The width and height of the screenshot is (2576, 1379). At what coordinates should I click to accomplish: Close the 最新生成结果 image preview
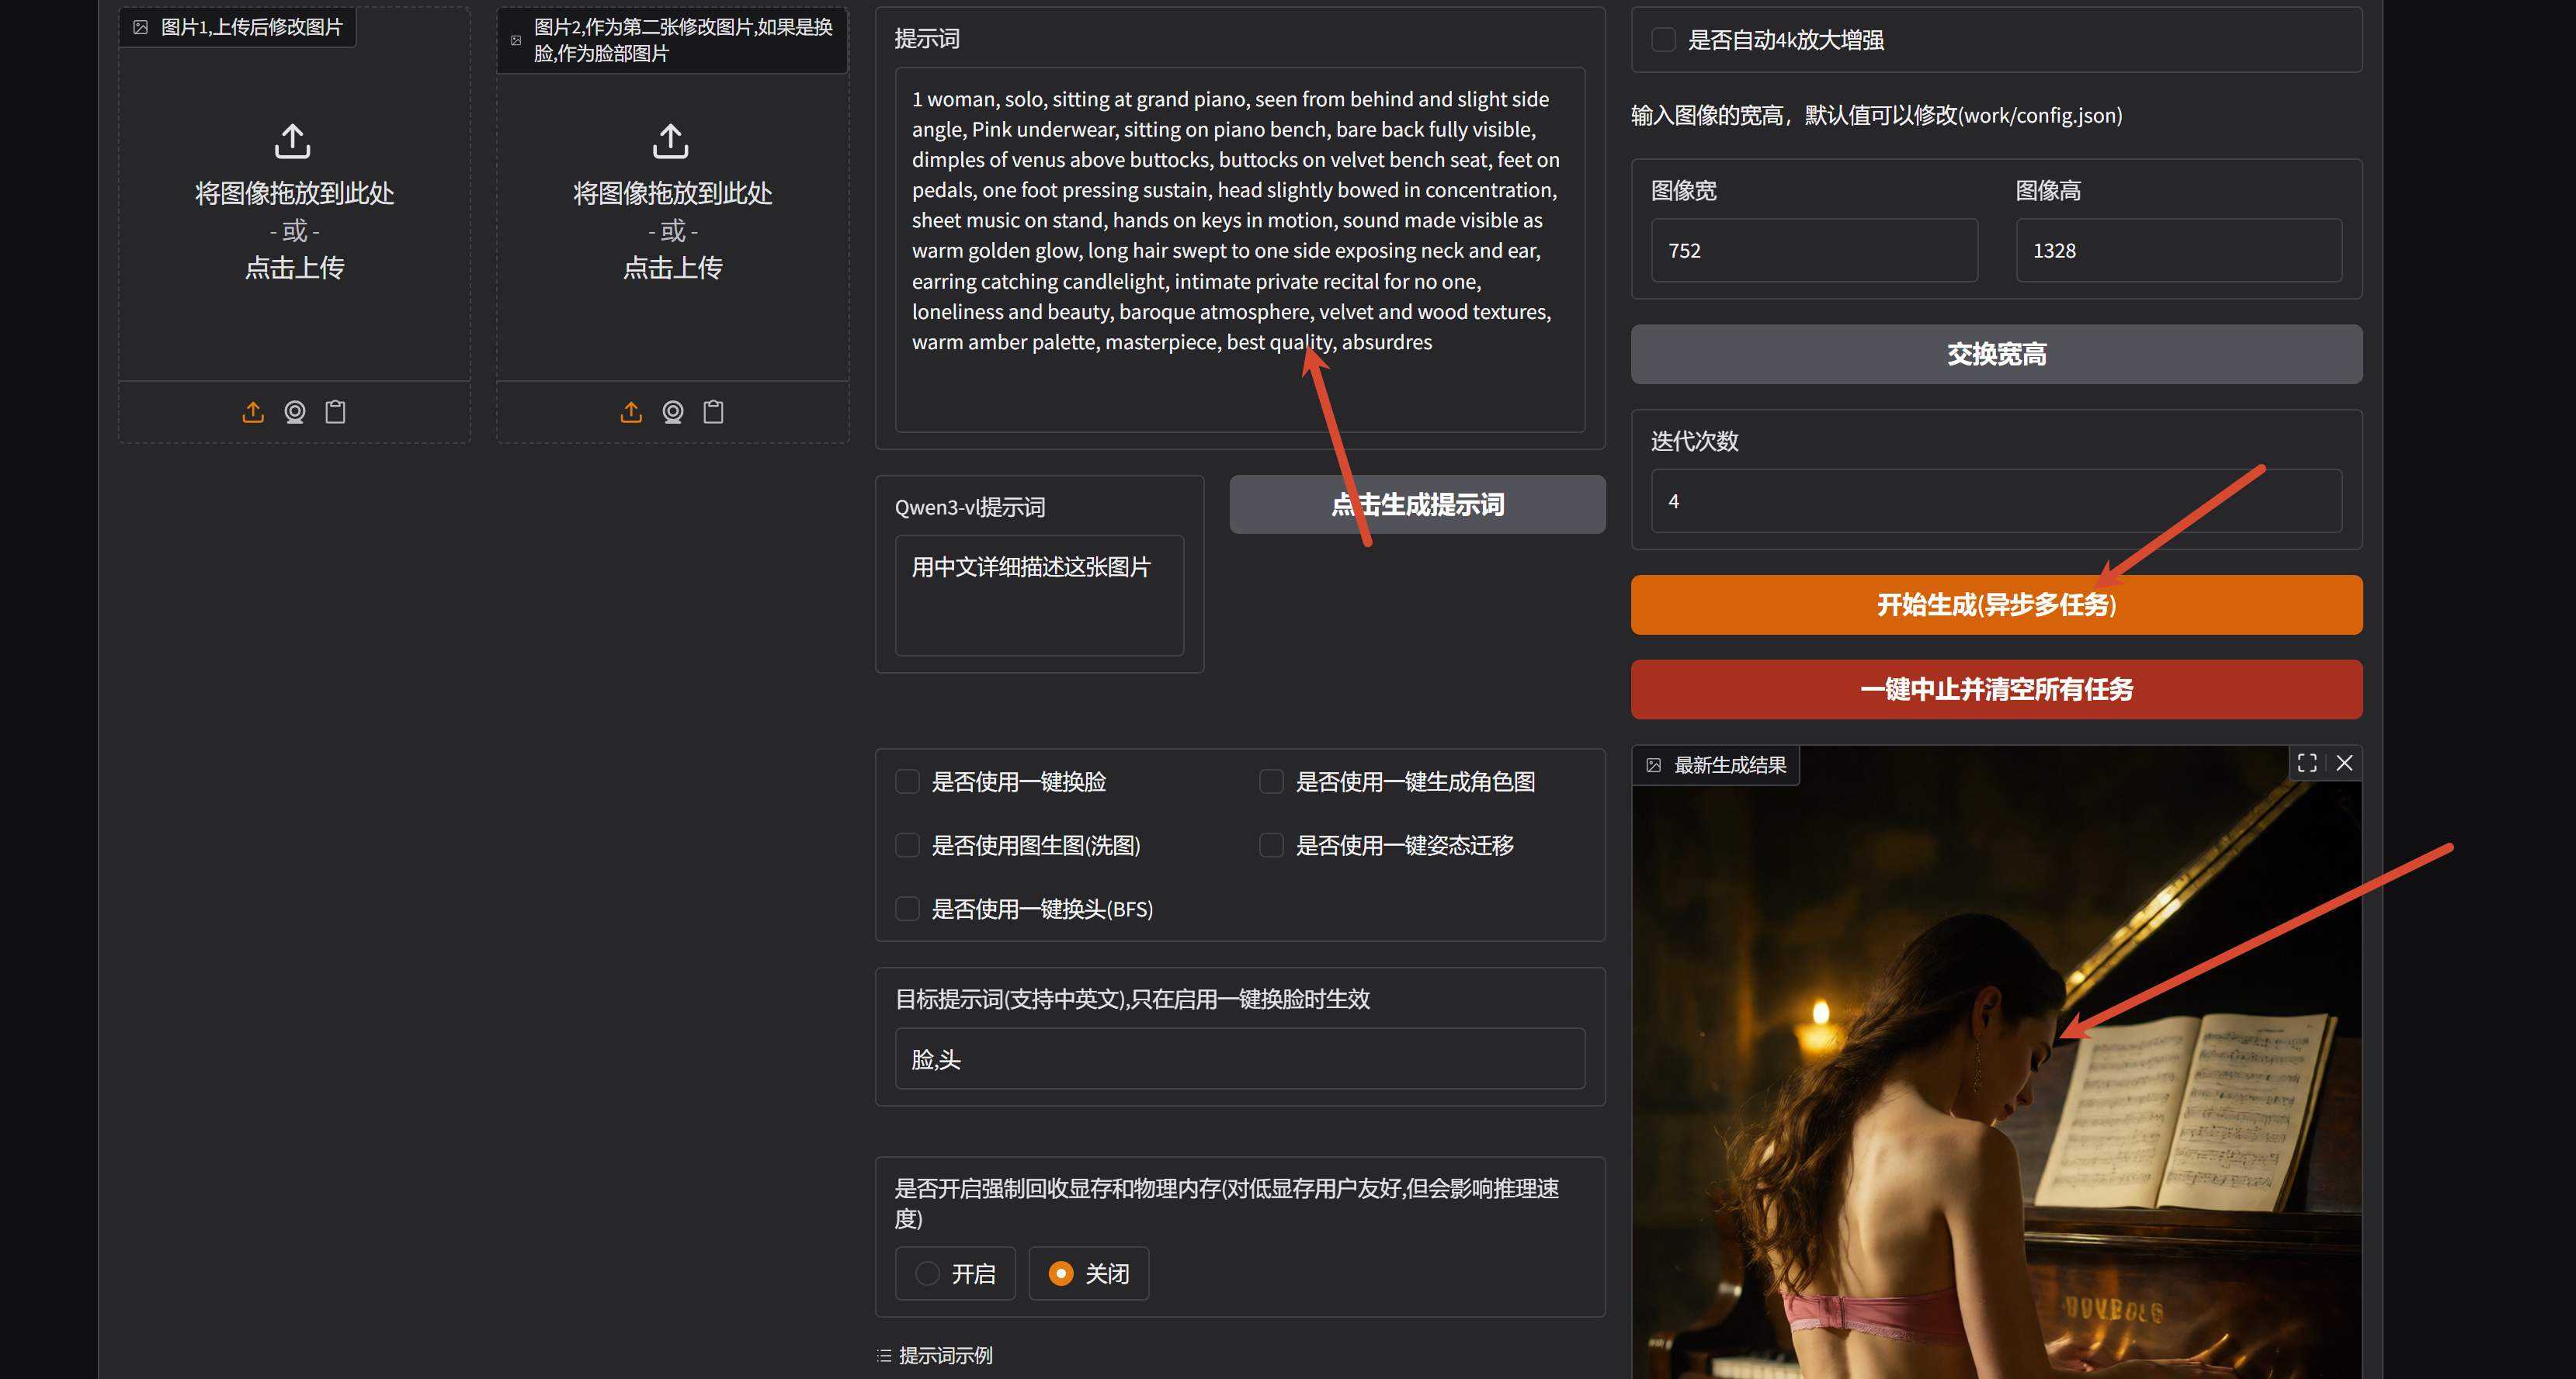(x=2344, y=764)
